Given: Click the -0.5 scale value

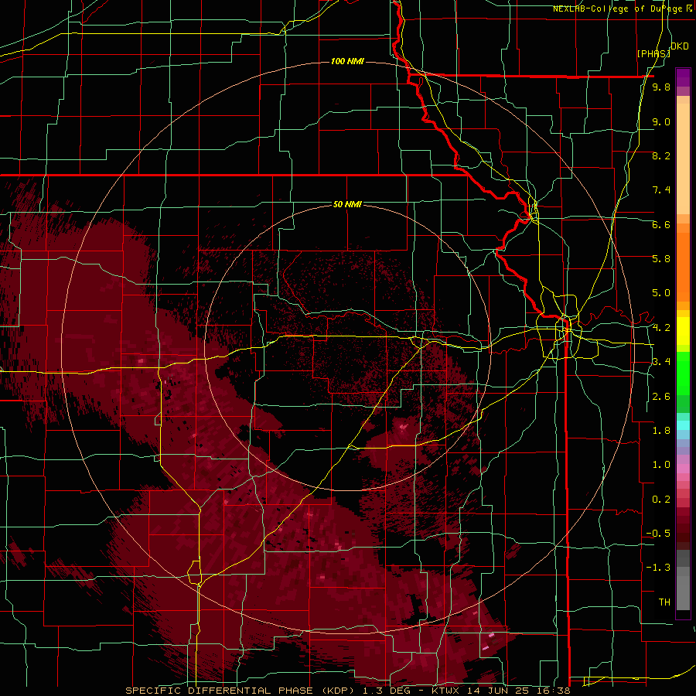Looking at the screenshot, I should pos(658,534).
